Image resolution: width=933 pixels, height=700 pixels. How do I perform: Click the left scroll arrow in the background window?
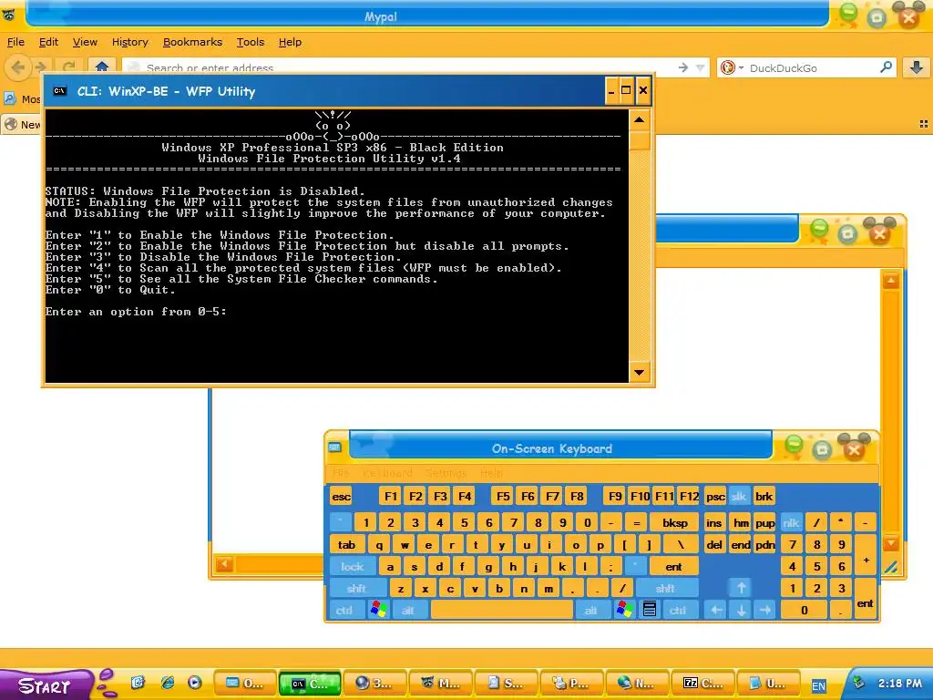coord(224,563)
